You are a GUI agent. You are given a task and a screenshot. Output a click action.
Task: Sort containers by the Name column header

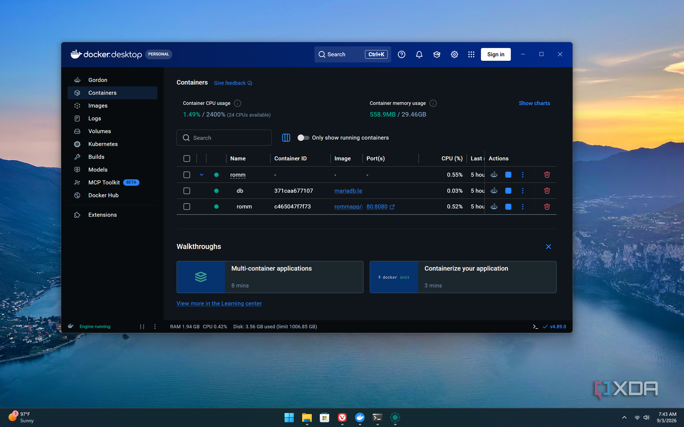tap(238, 159)
